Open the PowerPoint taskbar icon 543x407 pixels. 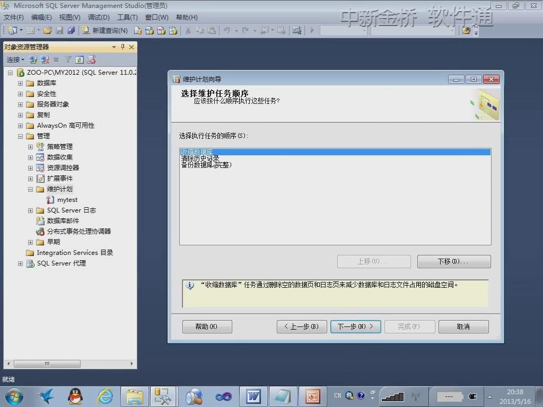[x=313, y=396]
